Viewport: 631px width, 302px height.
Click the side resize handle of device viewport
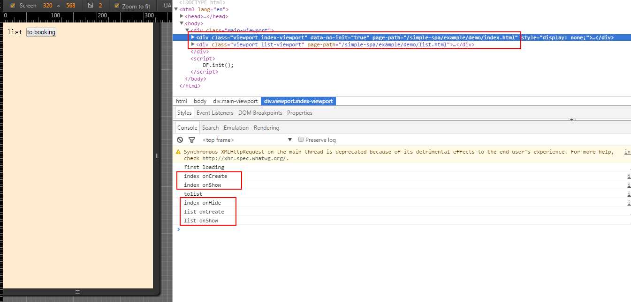pos(156,155)
